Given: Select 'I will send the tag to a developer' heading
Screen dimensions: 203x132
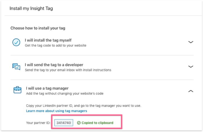Looking at the screenshot, I should point(54,65).
